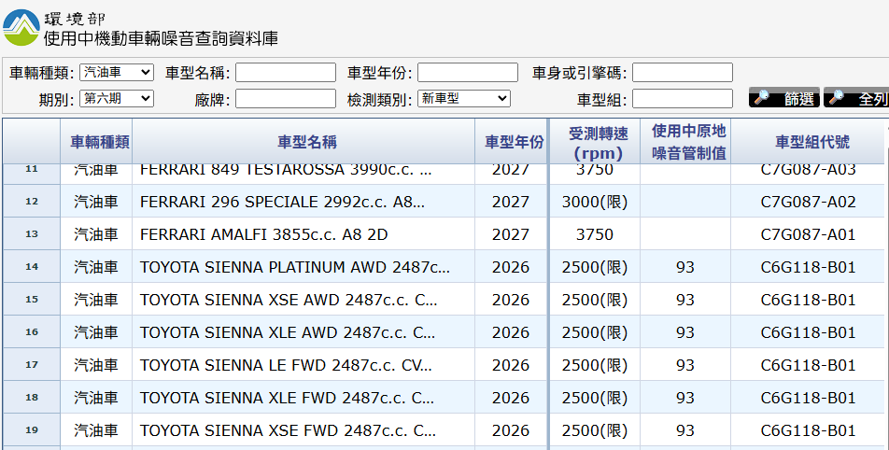Click TOYOTA SIENNA PLATINUM AWD model name
This screenshot has width=889, height=450.
pos(295,267)
